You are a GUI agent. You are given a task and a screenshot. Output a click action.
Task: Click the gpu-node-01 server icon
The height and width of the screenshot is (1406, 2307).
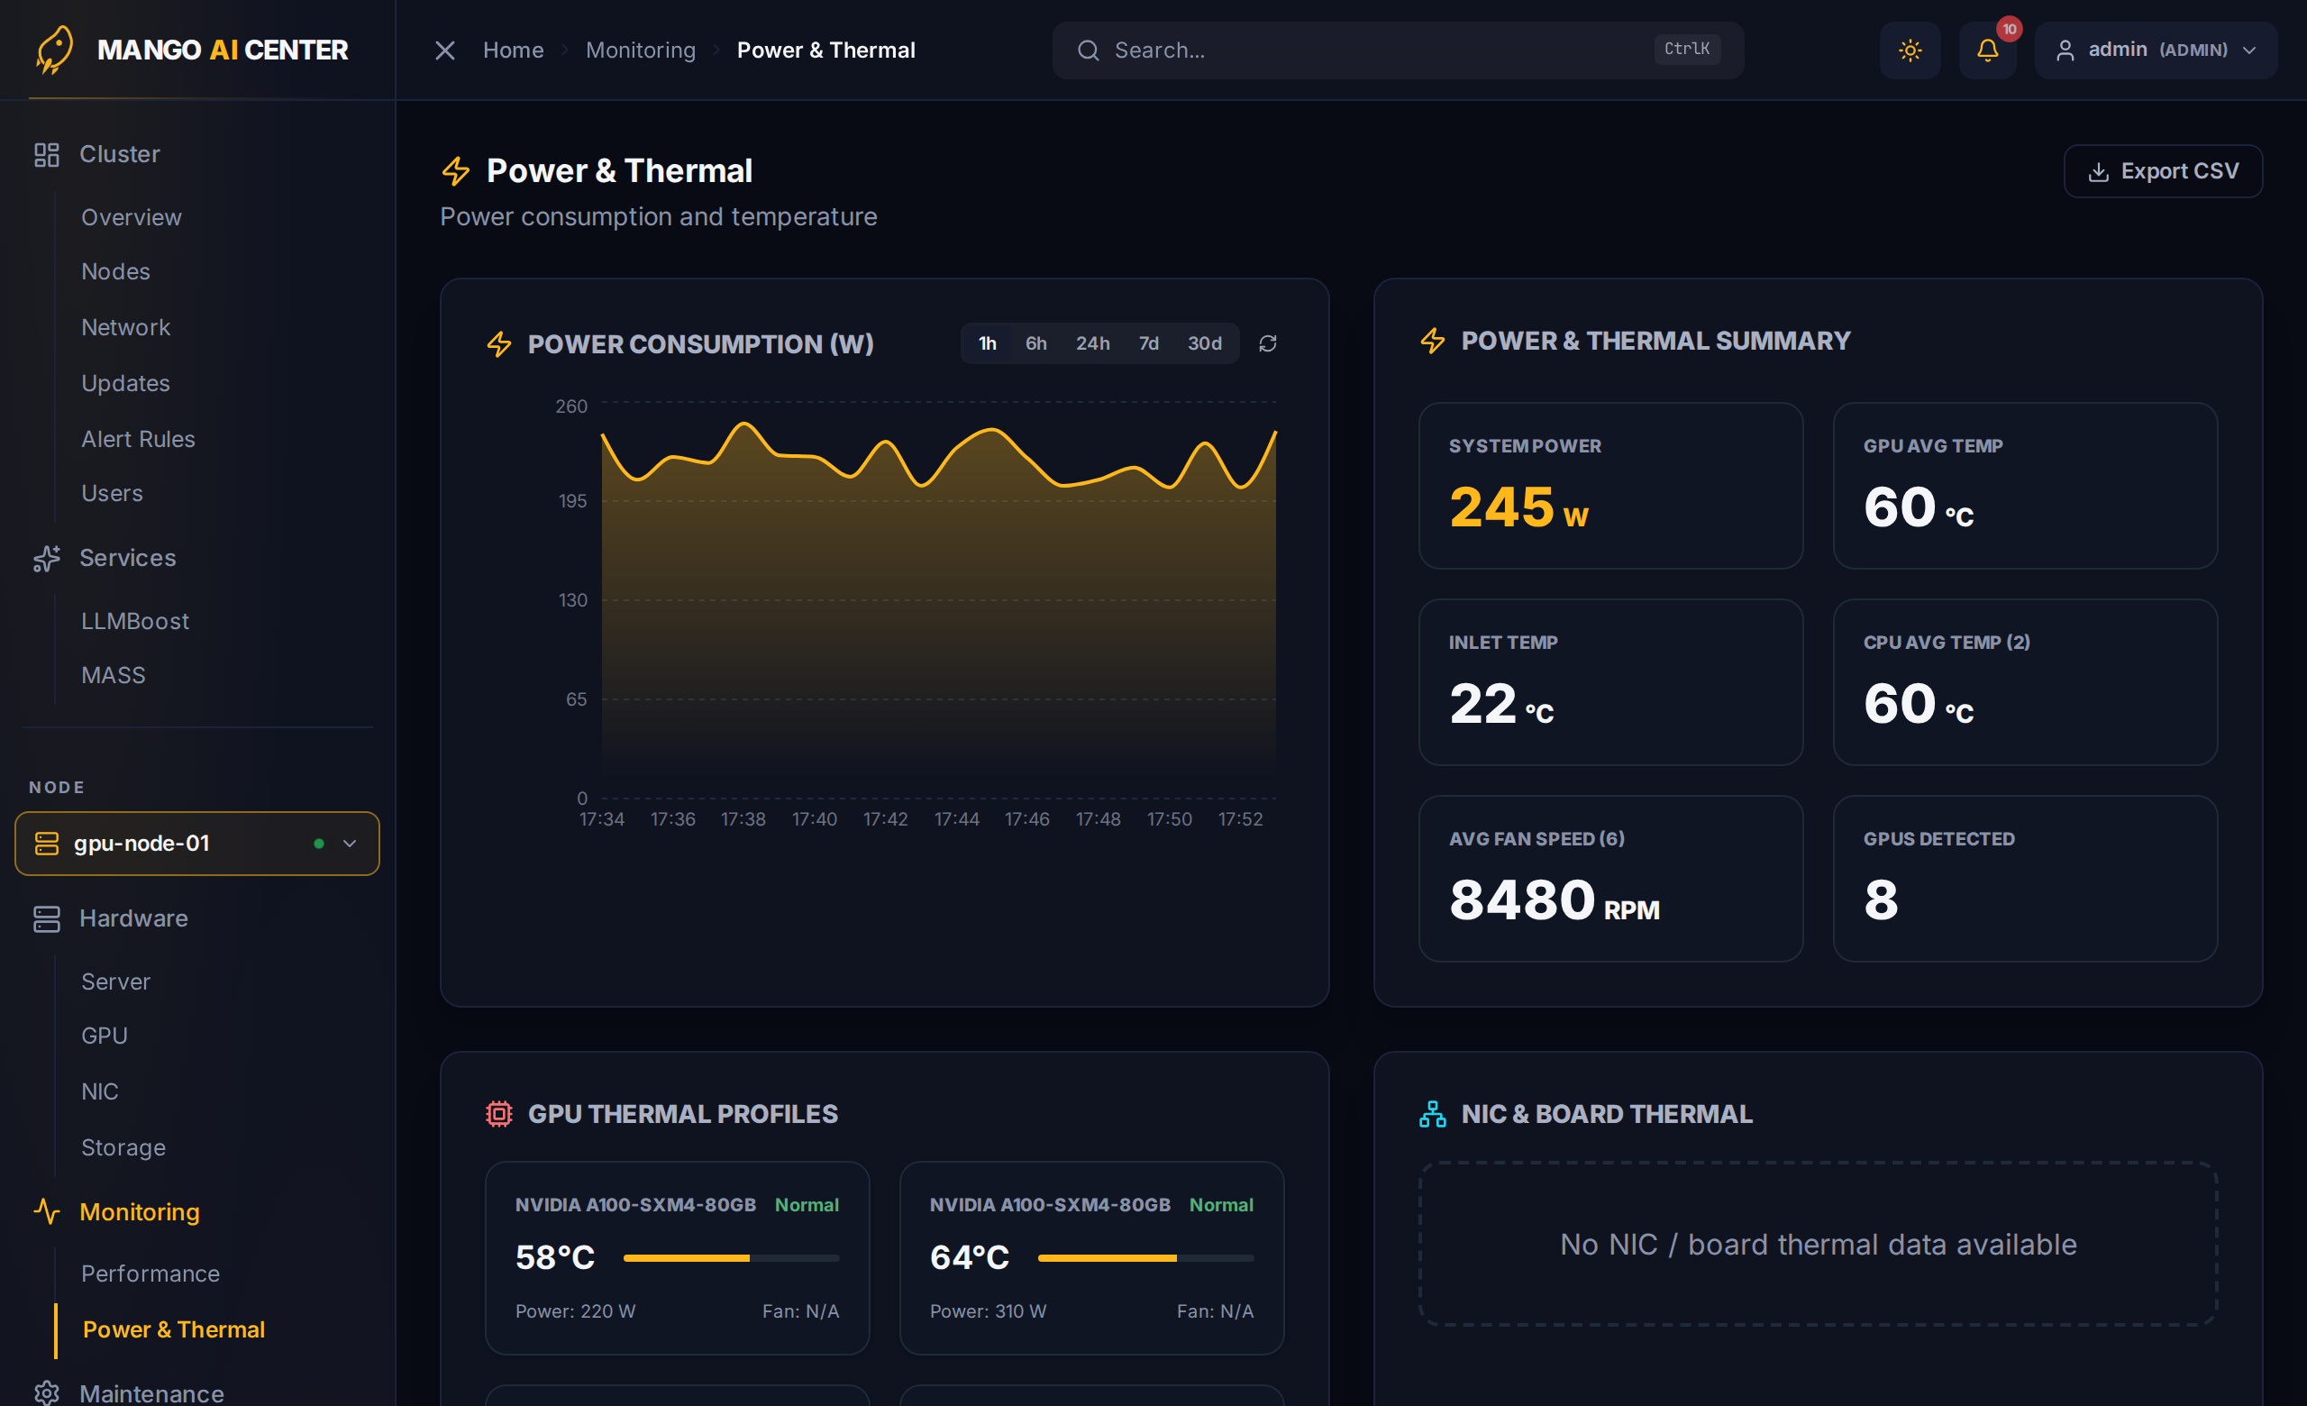tap(47, 844)
